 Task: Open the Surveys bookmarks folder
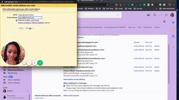[138, 9]
